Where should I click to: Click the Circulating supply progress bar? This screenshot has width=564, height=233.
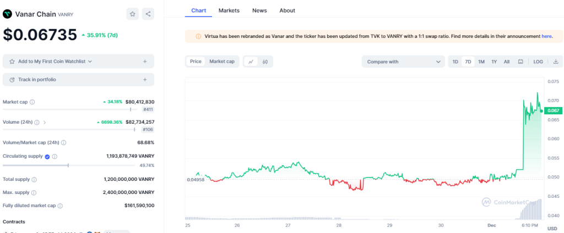coord(69,165)
